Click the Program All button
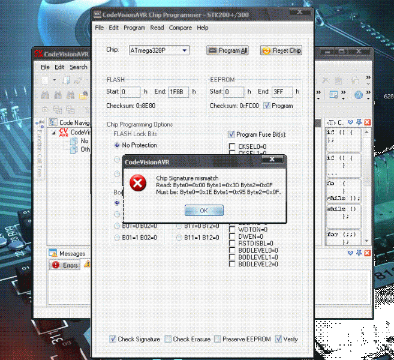 (x=227, y=50)
